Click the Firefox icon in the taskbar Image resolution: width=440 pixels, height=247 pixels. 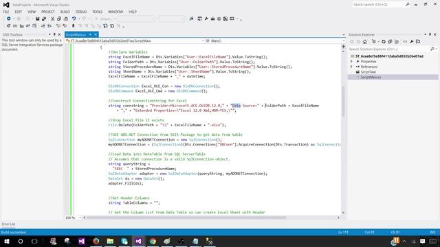[x=96, y=241]
